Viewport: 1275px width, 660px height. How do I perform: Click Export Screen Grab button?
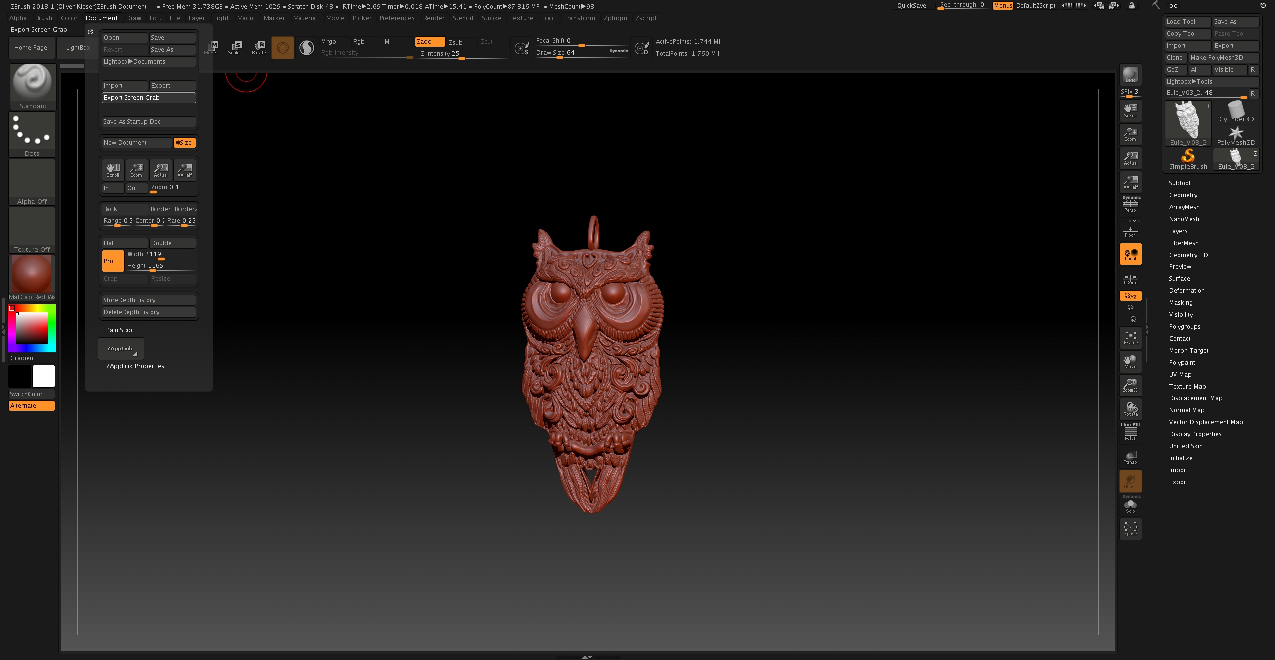coord(147,97)
